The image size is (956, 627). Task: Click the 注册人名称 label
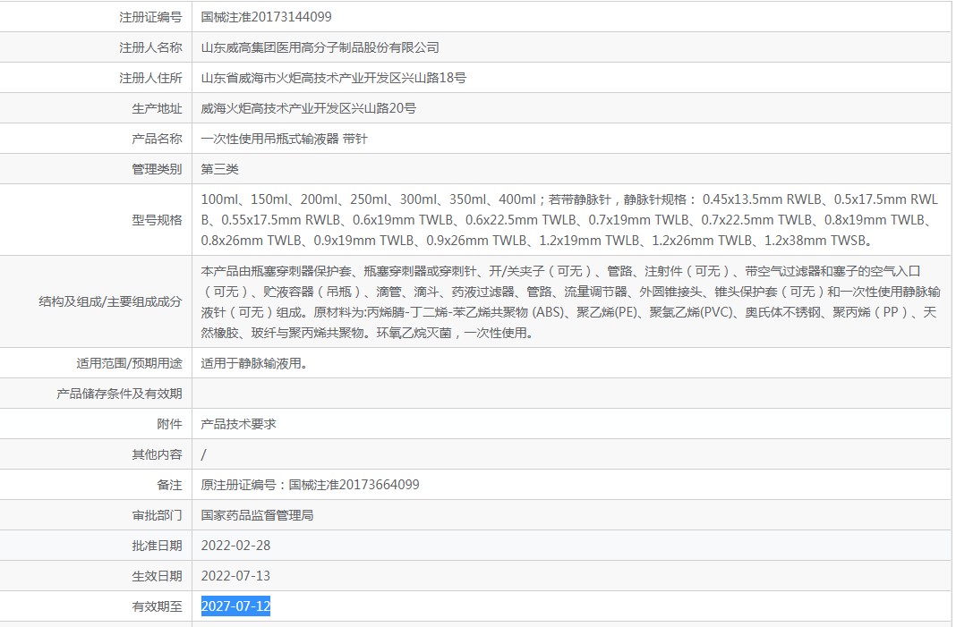[x=150, y=47]
